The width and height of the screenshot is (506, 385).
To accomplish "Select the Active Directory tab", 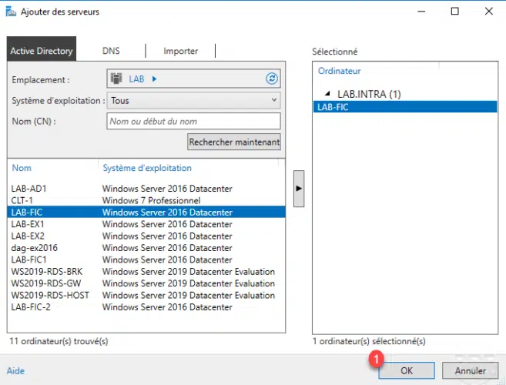I will 42,51.
